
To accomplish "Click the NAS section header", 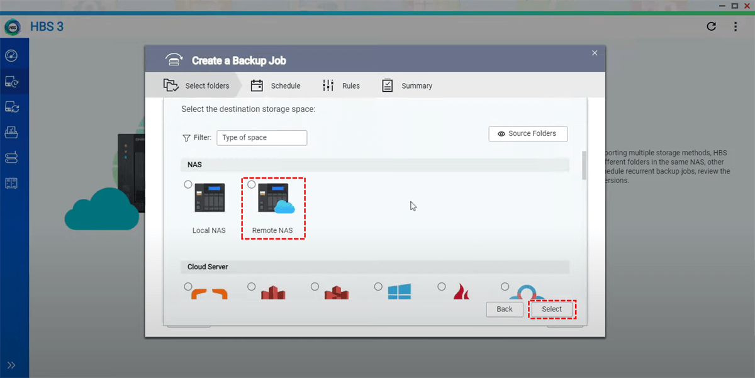I will pyautogui.click(x=375, y=165).
